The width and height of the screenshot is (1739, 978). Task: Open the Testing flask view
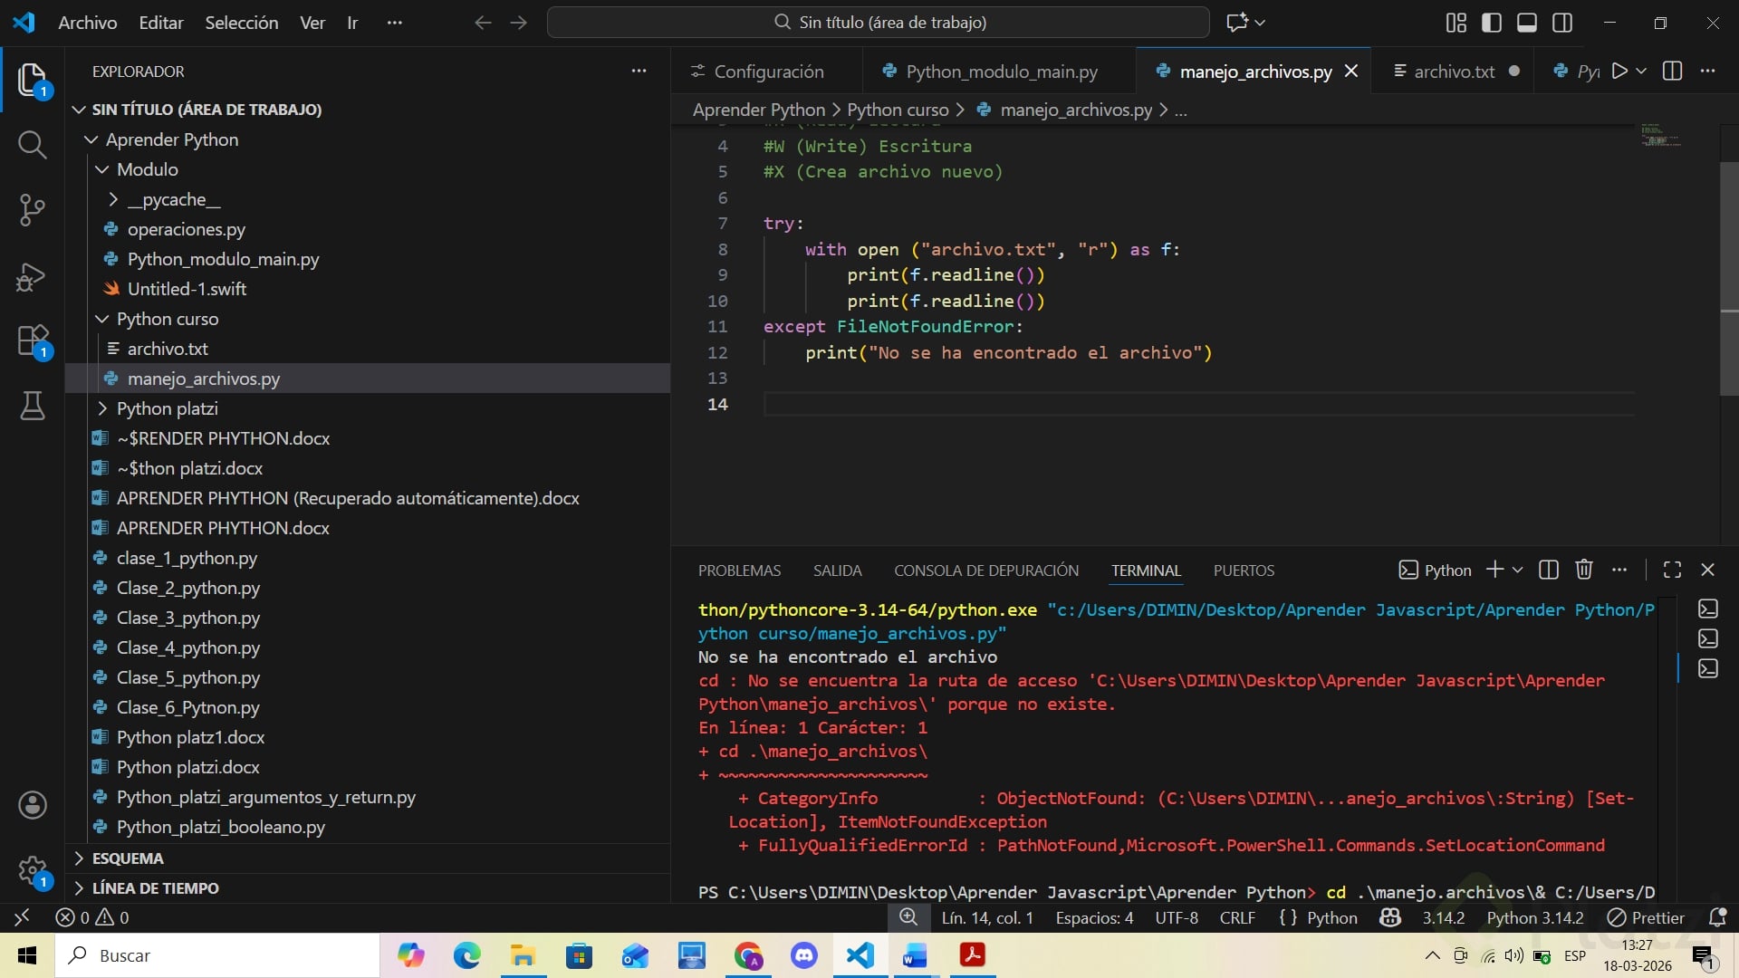(32, 407)
